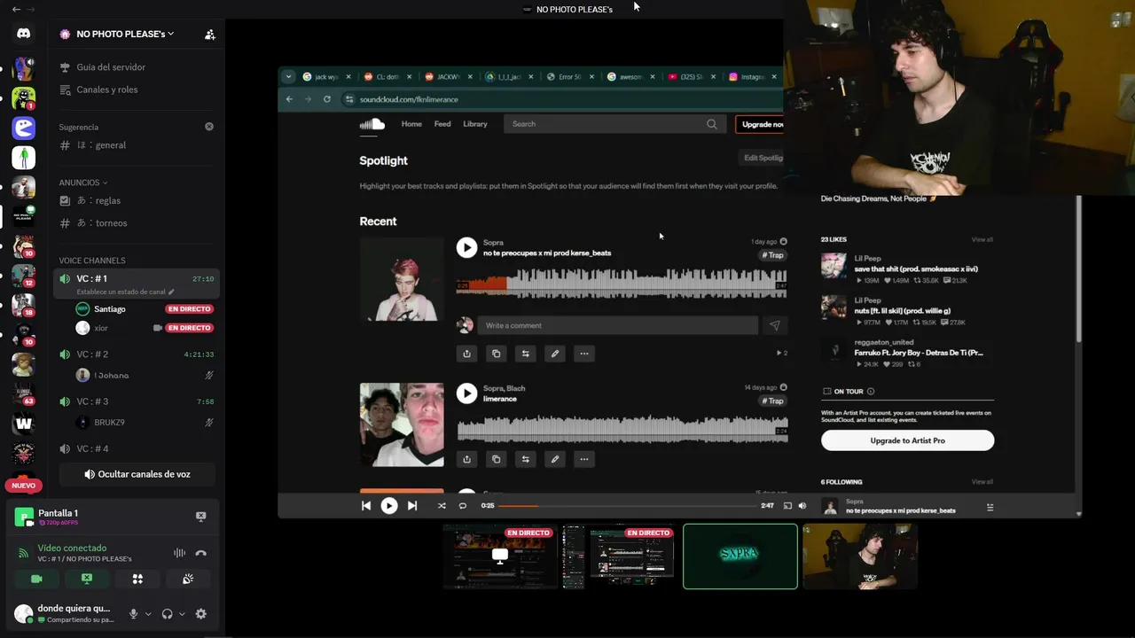Play the track limerance

[466, 393]
